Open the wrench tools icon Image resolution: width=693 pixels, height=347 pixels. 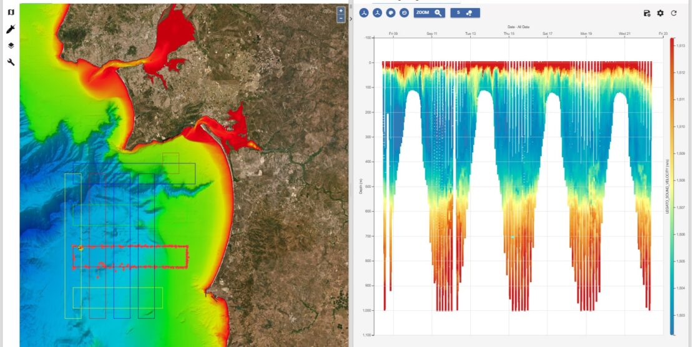(x=11, y=62)
